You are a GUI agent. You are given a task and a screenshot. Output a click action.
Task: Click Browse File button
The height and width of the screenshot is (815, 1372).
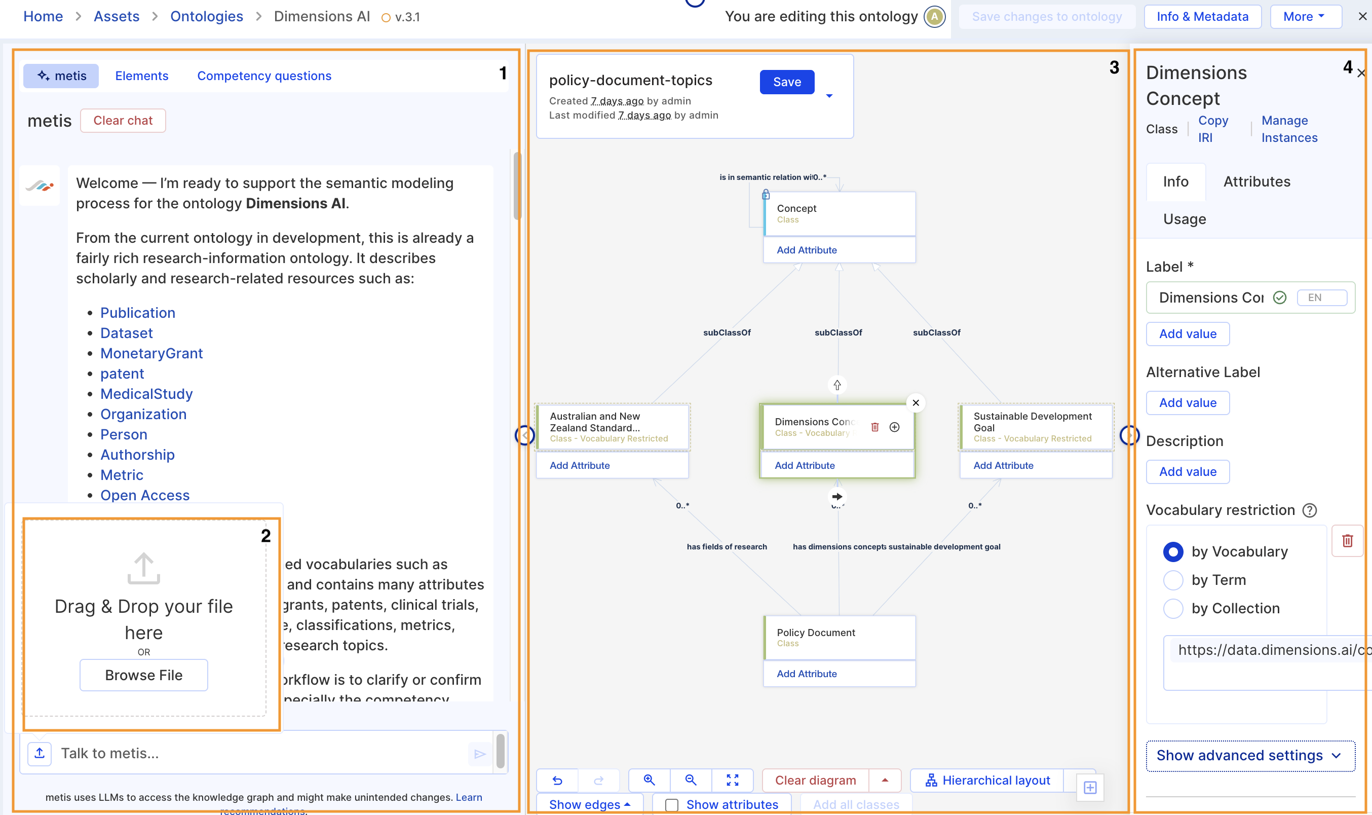[144, 675]
